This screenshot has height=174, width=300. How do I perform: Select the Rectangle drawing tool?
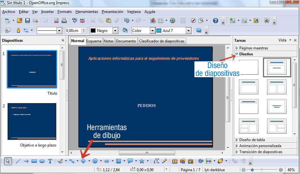[x=34, y=161]
